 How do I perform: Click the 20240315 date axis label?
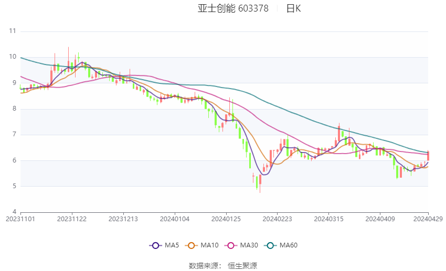pyautogui.click(x=329, y=219)
